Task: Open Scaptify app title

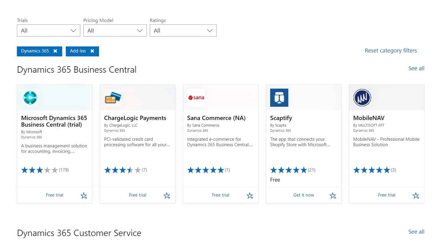Action: click(281, 118)
